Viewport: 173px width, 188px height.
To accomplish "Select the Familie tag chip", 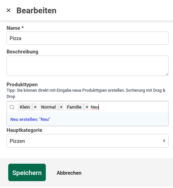I will (x=74, y=107).
